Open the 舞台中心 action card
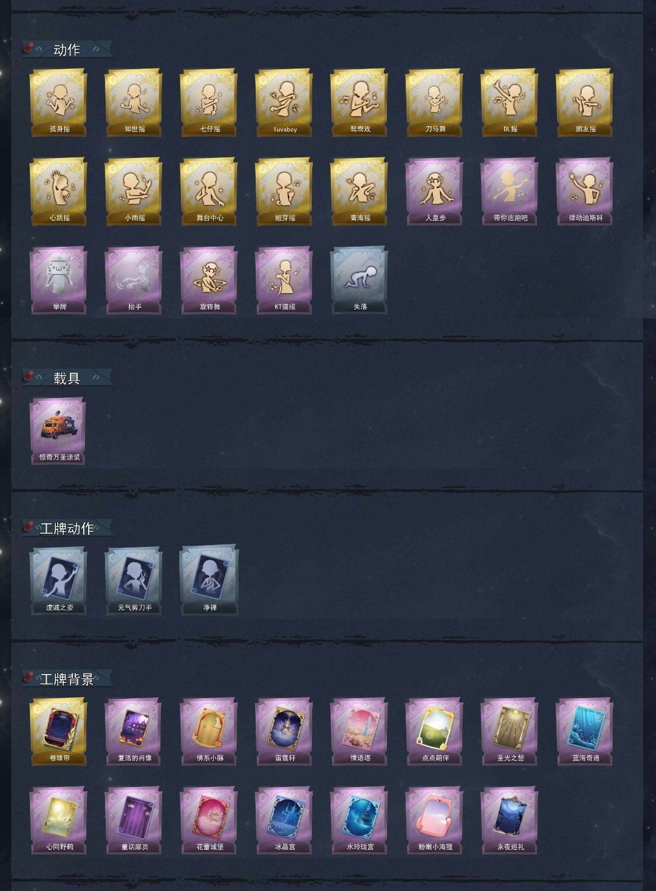The image size is (656, 891). [208, 191]
